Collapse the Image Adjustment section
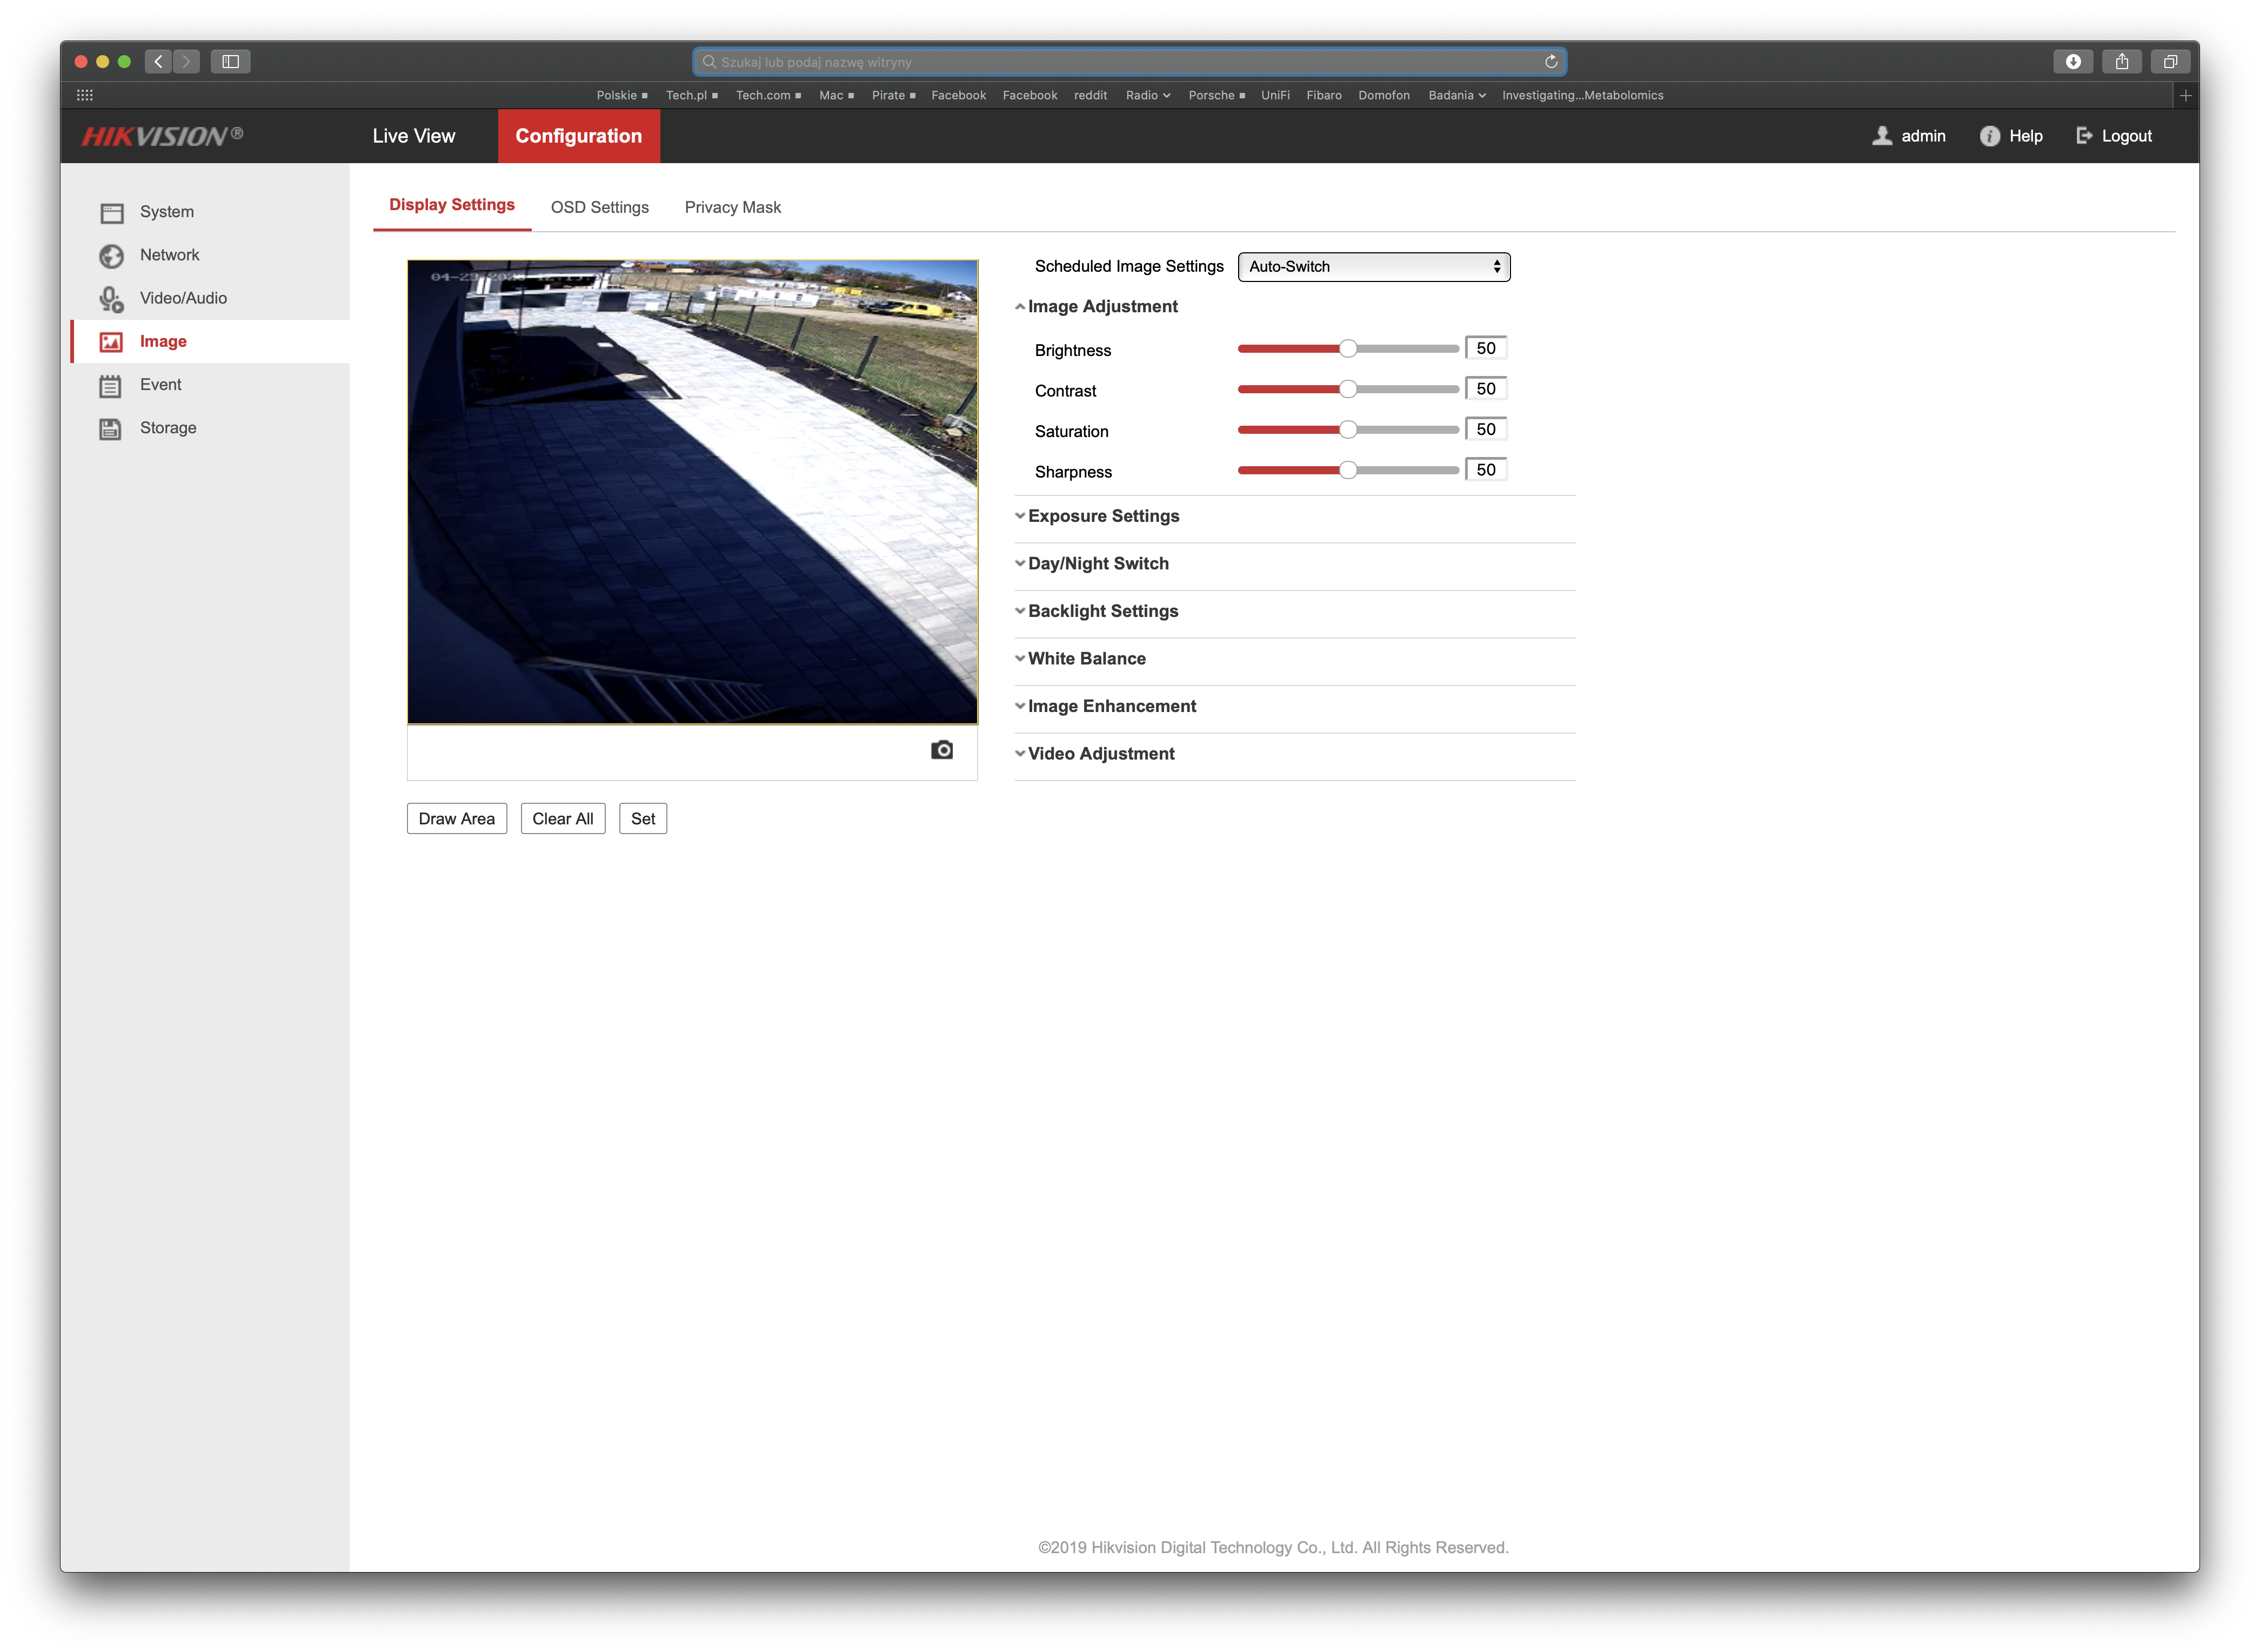The height and width of the screenshot is (1652, 2260). coord(1101,307)
